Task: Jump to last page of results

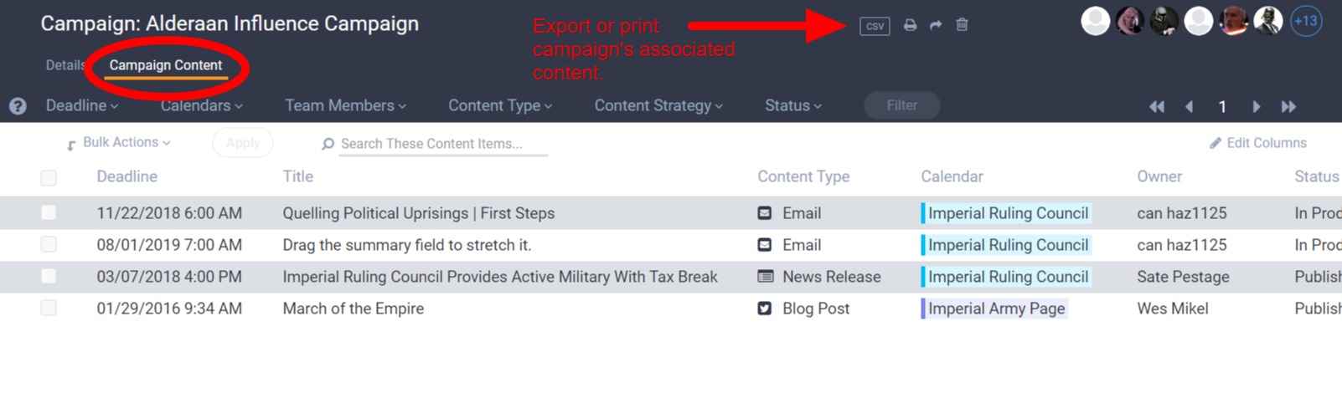Action: click(x=1288, y=106)
